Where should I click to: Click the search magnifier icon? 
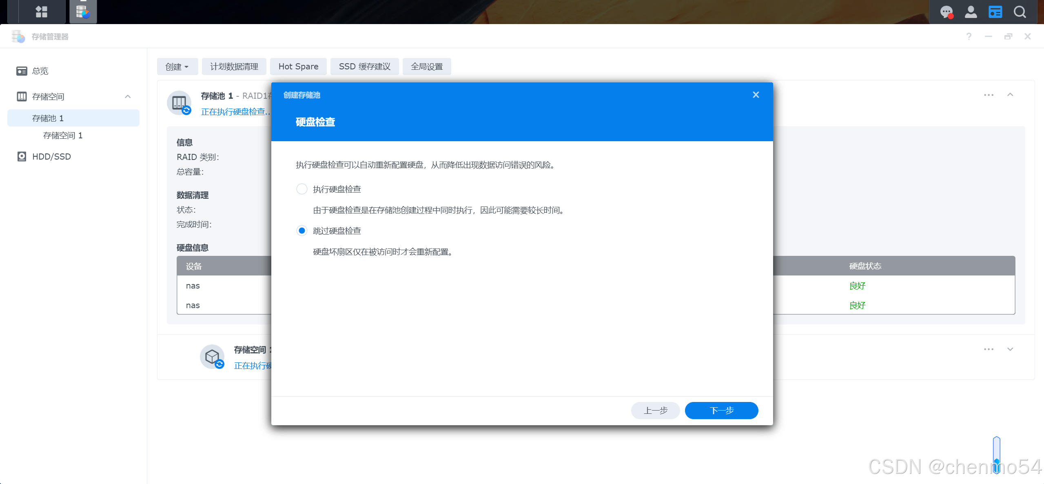[1020, 12]
